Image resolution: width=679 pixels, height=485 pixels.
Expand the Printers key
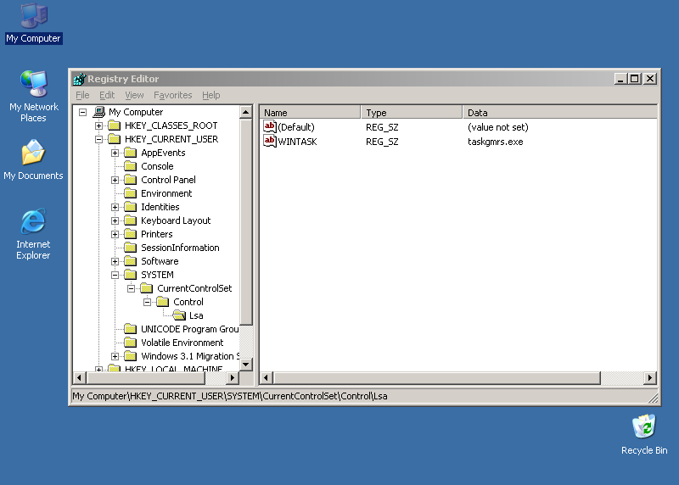click(115, 234)
